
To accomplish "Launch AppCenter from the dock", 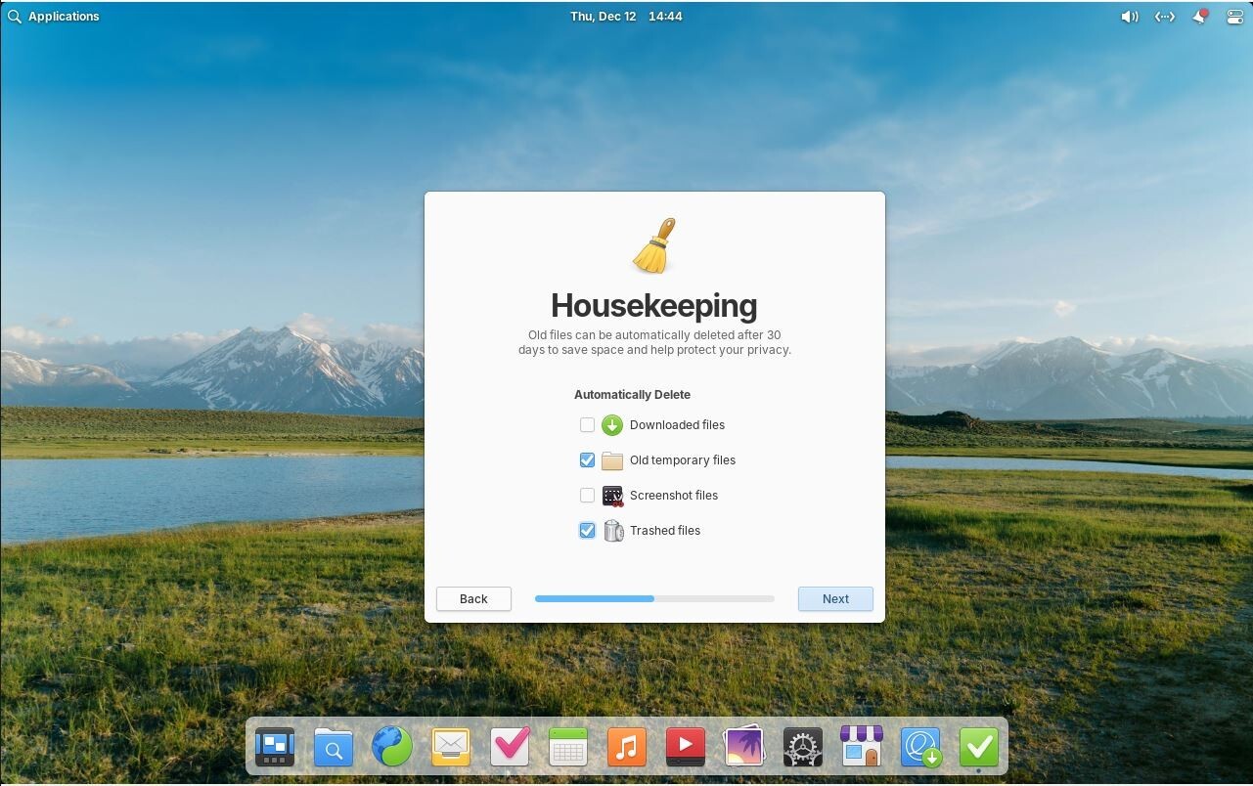I will [x=862, y=748].
